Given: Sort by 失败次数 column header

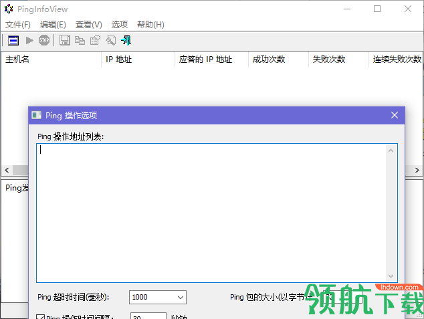Looking at the screenshot, I should [x=338, y=60].
